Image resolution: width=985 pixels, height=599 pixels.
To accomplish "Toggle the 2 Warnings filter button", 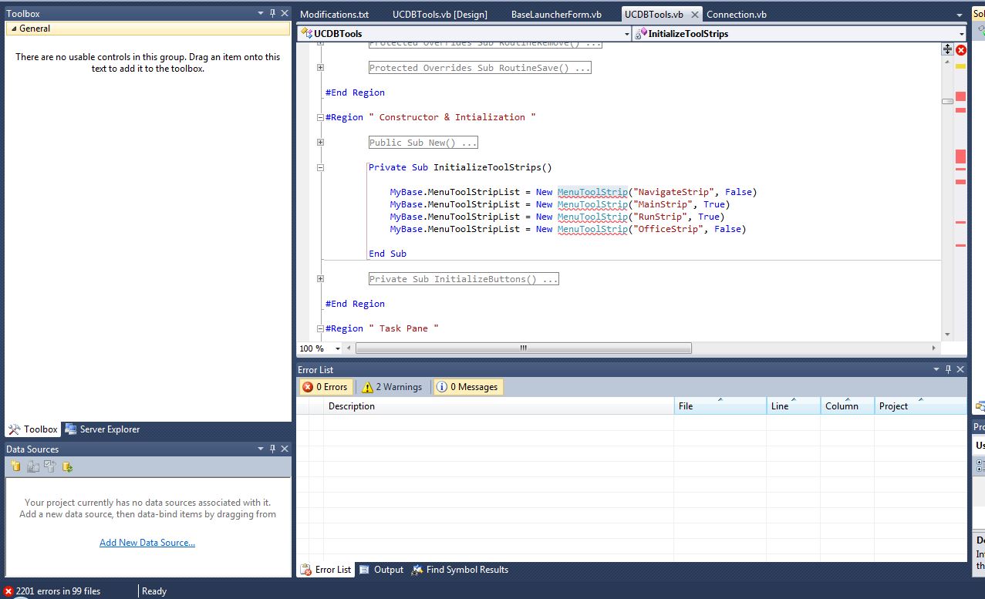I will [x=392, y=387].
